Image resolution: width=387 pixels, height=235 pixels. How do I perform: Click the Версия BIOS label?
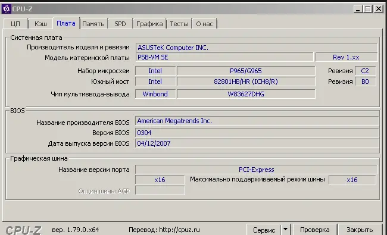pyautogui.click(x=111, y=133)
